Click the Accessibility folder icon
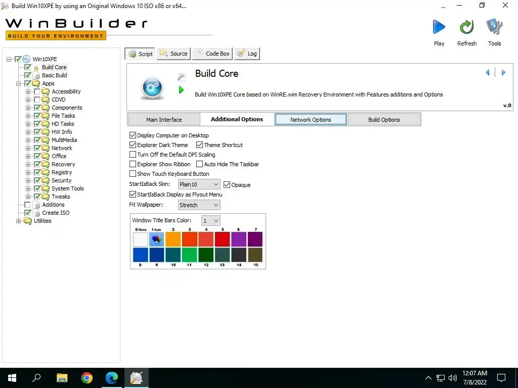 tap(46, 91)
